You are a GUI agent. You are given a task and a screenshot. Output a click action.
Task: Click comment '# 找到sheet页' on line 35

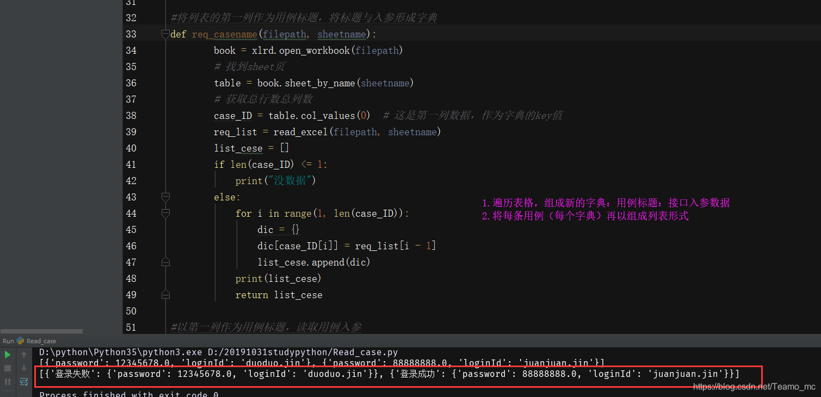250,67
